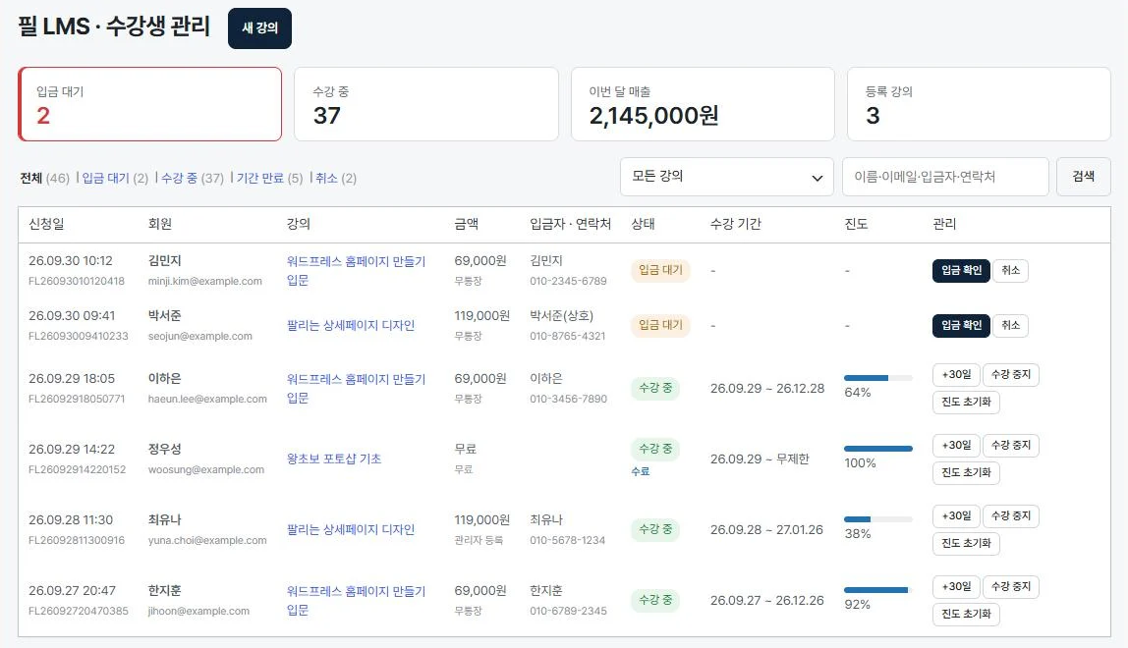Open the 이번 달 매출 summary card
This screenshot has width=1128, height=648.
[x=703, y=104]
